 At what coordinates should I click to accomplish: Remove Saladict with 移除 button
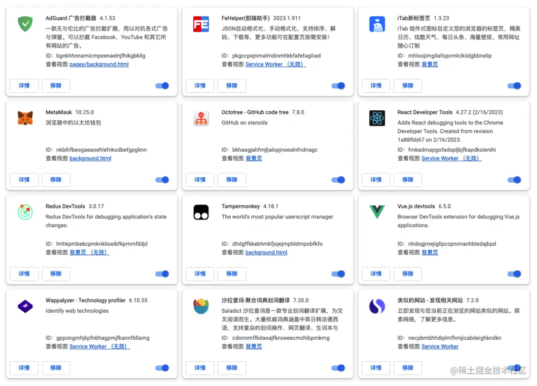(x=232, y=368)
